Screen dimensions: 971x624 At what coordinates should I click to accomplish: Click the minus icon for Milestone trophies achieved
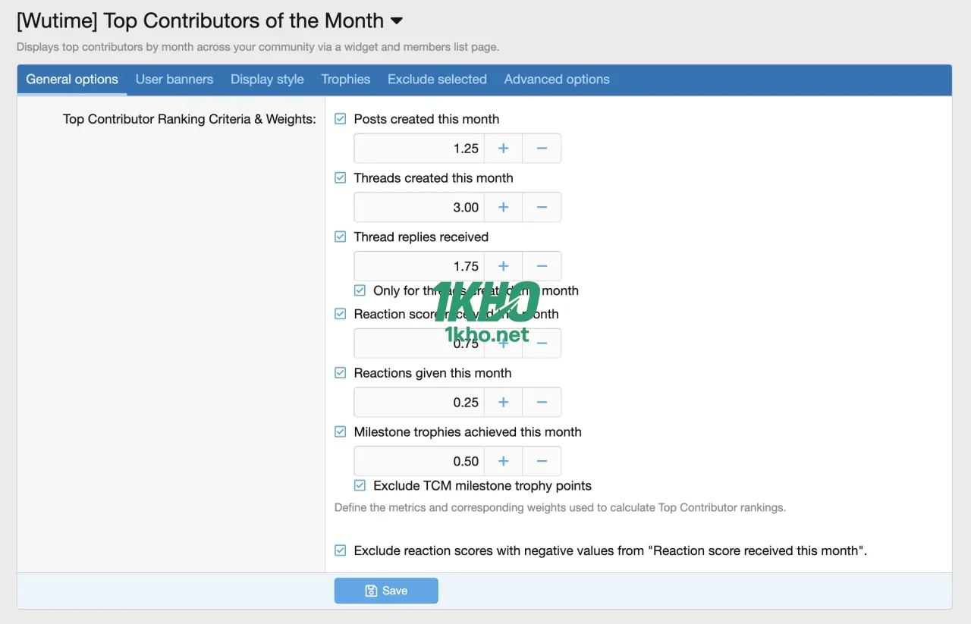542,460
